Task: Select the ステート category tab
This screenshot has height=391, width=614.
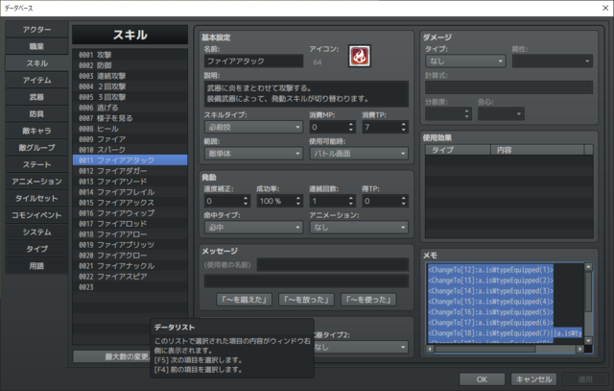Action: click(36, 164)
